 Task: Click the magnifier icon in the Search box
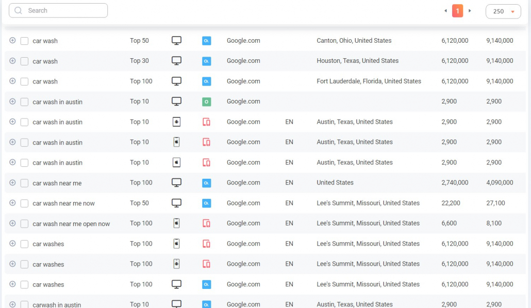click(18, 10)
